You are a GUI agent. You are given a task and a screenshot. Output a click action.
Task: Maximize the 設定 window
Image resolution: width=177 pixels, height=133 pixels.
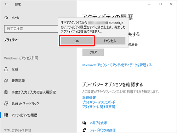pyautogui.click(x=160, y=4)
